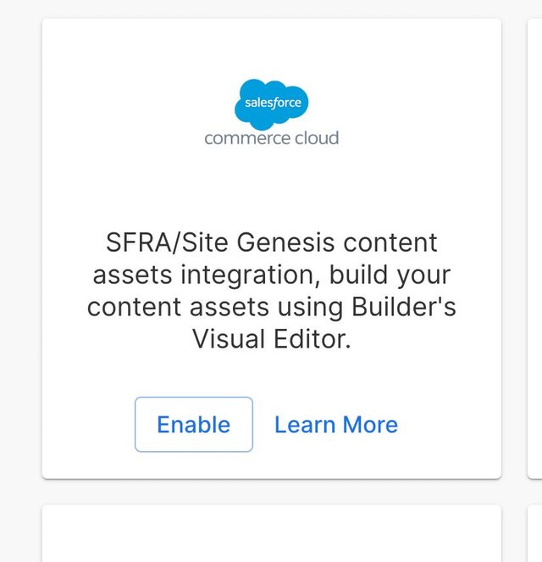This screenshot has width=542, height=562.
Task: Click "assets integration, build your" text line
Action: coord(271,275)
